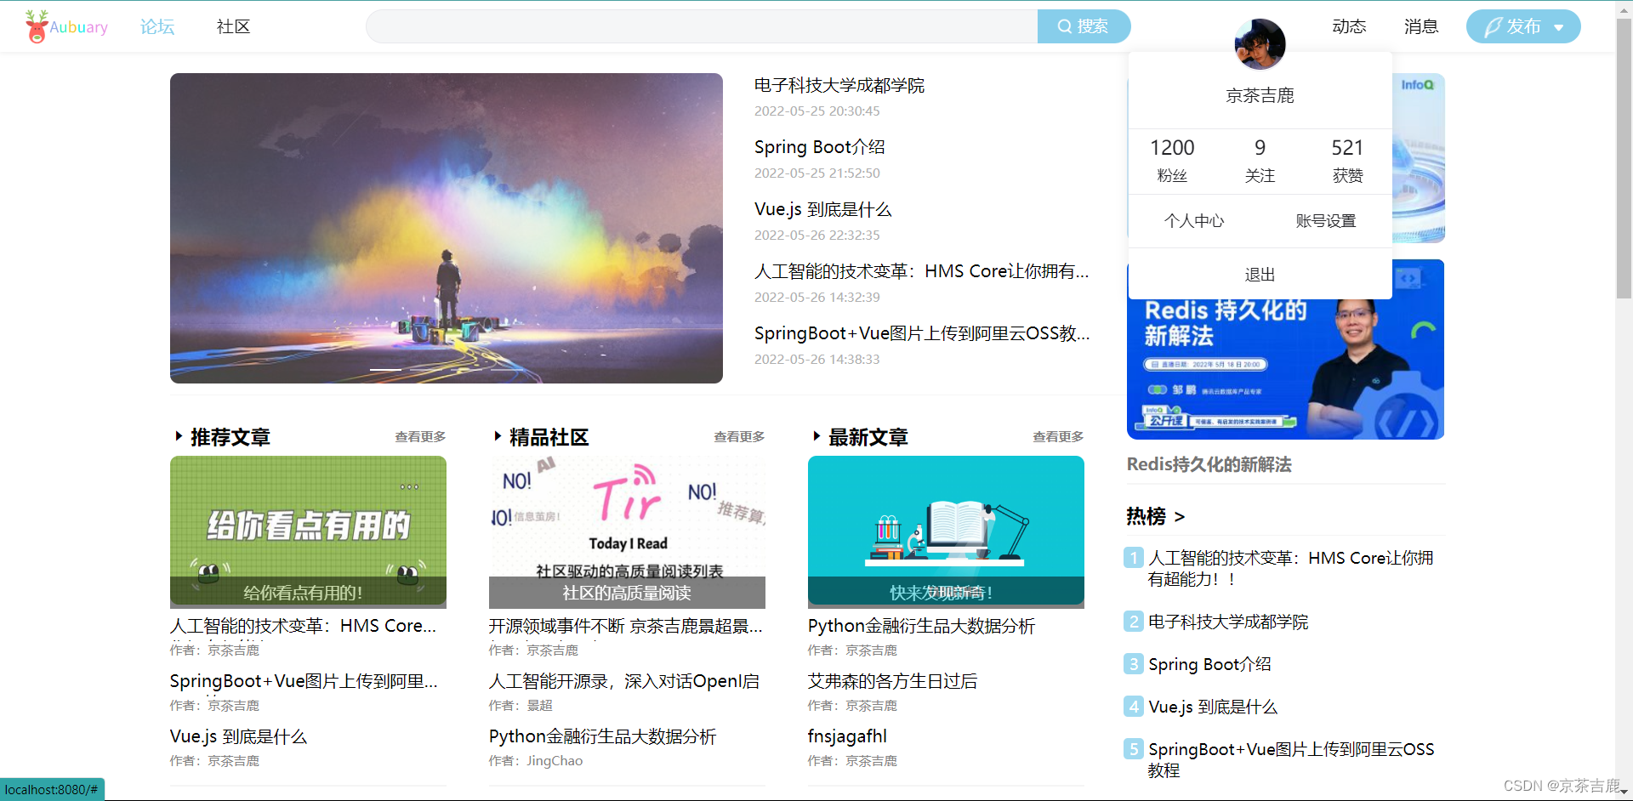Open hot list item 1 人工智能的技术变革

pyautogui.click(x=1290, y=568)
